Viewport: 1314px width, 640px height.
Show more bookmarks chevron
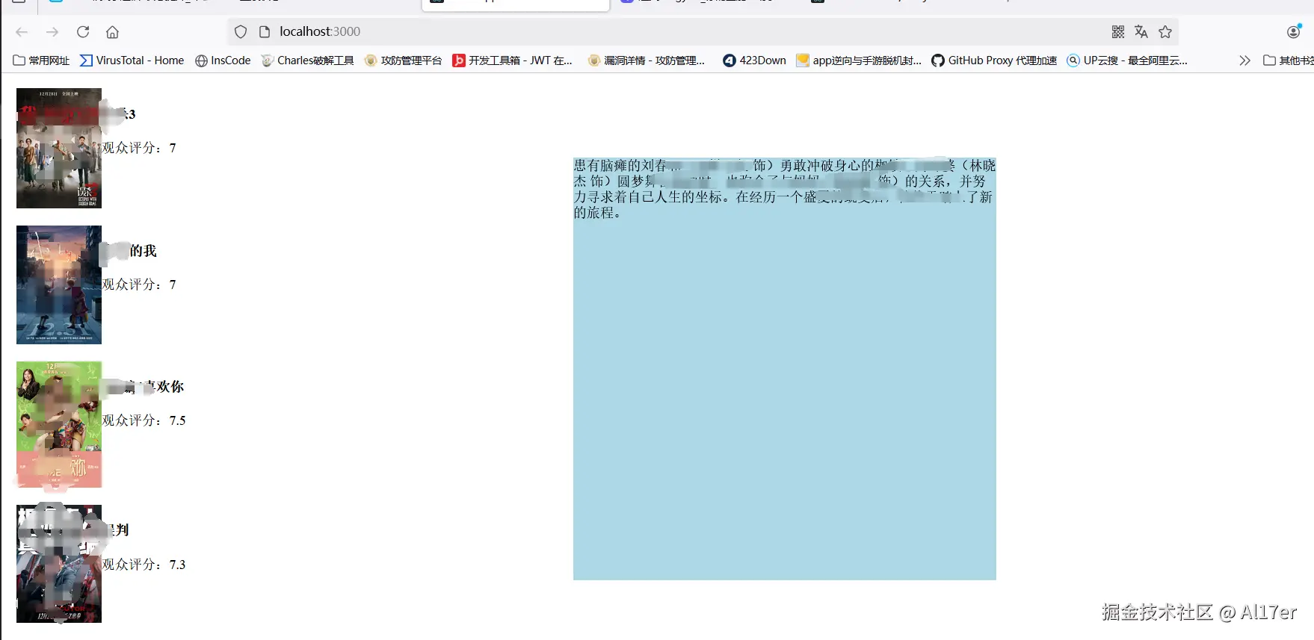point(1244,60)
